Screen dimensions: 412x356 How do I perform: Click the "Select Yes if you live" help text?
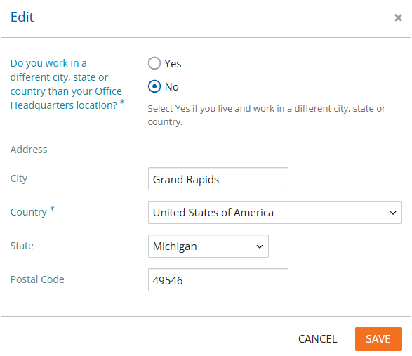click(266, 115)
